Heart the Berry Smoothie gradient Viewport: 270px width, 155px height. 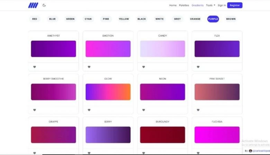click(x=34, y=110)
